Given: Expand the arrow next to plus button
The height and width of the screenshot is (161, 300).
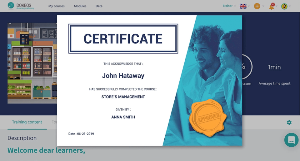Looking at the screenshot, I should coord(263,6).
